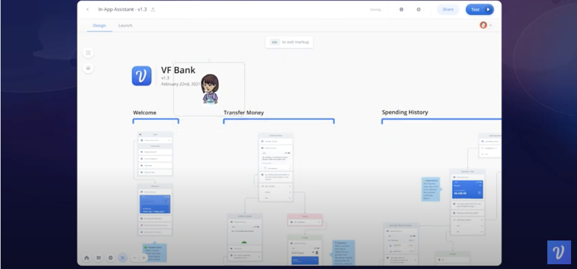Open the hotkeys keyboard icon in bottom toolbar
Image resolution: width=577 pixels, height=269 pixels.
[x=99, y=258]
